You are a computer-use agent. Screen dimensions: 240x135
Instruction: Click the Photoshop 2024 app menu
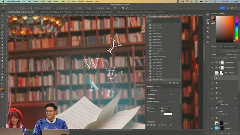pos(13,1)
